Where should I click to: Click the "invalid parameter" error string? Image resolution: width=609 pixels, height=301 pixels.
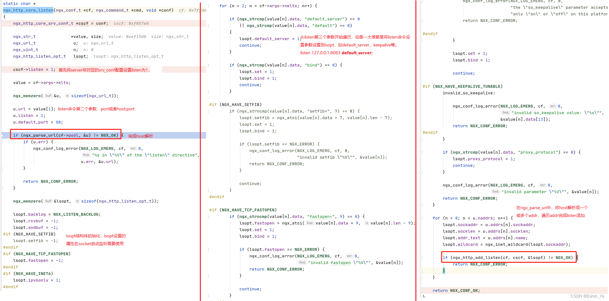click(534, 192)
